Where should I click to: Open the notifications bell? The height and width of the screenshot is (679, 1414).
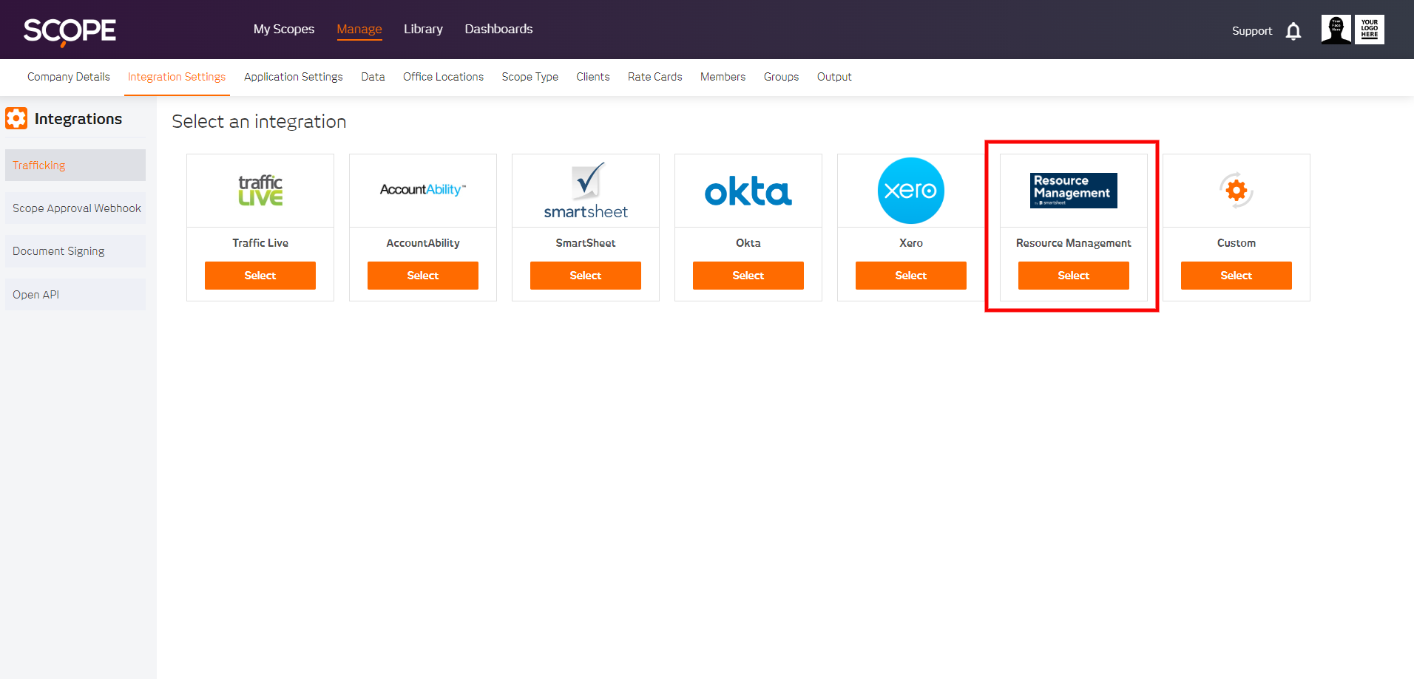pos(1293,31)
